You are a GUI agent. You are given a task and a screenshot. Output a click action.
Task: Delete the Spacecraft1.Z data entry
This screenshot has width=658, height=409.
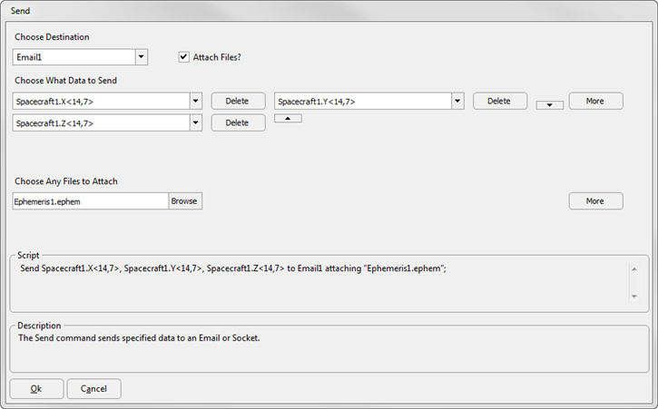[238, 123]
